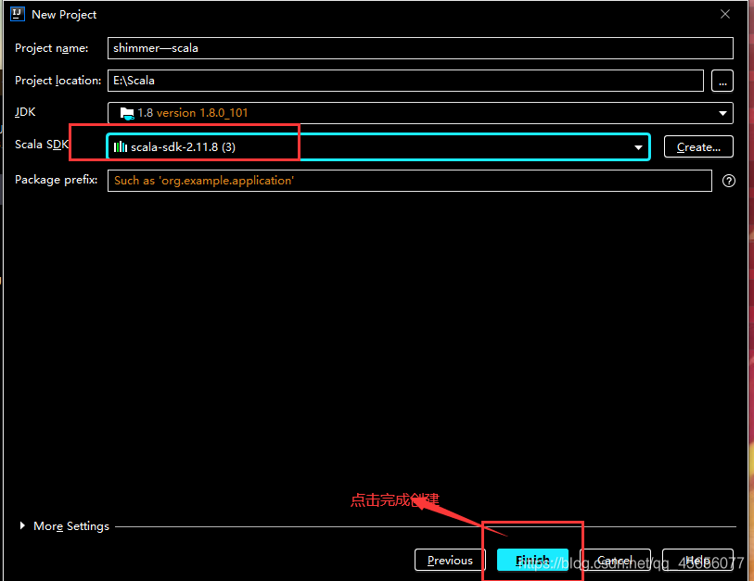Click the Scala SDK library icon
754x581 pixels.
(121, 147)
